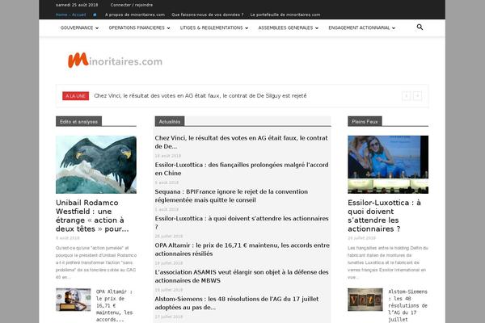Open the OPA Altamir banknote thumbnail
Screen dimensions: 485x323
click(73, 300)
